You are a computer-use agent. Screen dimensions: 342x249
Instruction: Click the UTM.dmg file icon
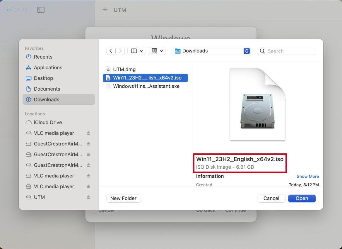pos(108,70)
